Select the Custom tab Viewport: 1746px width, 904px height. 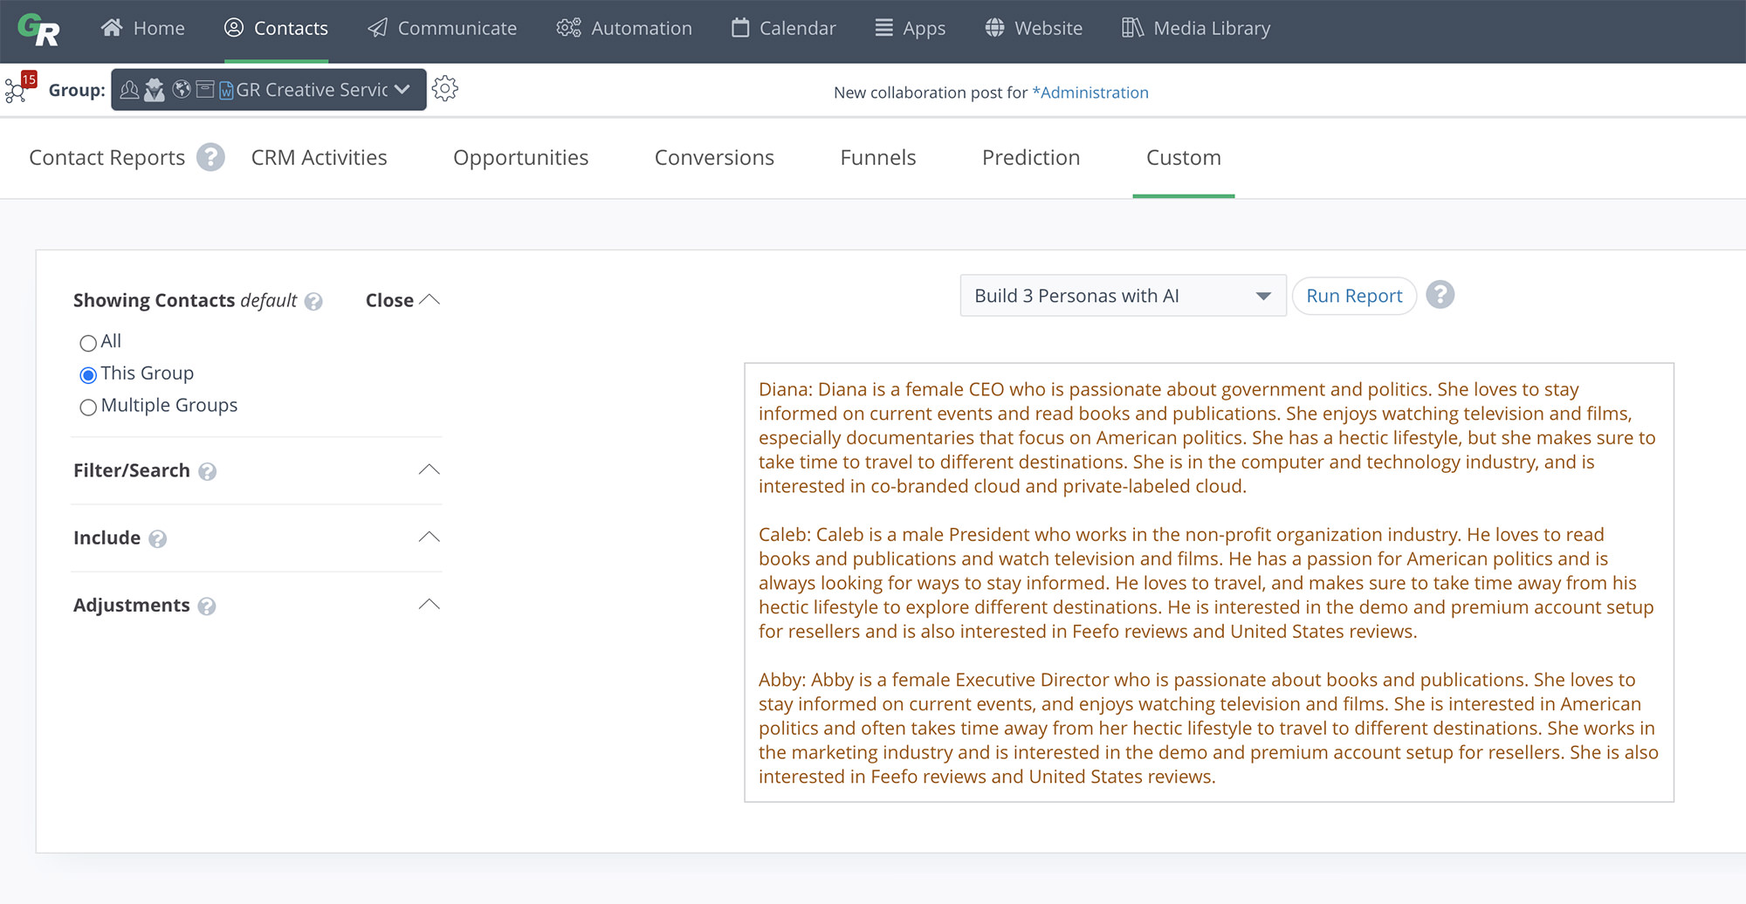pyautogui.click(x=1184, y=157)
